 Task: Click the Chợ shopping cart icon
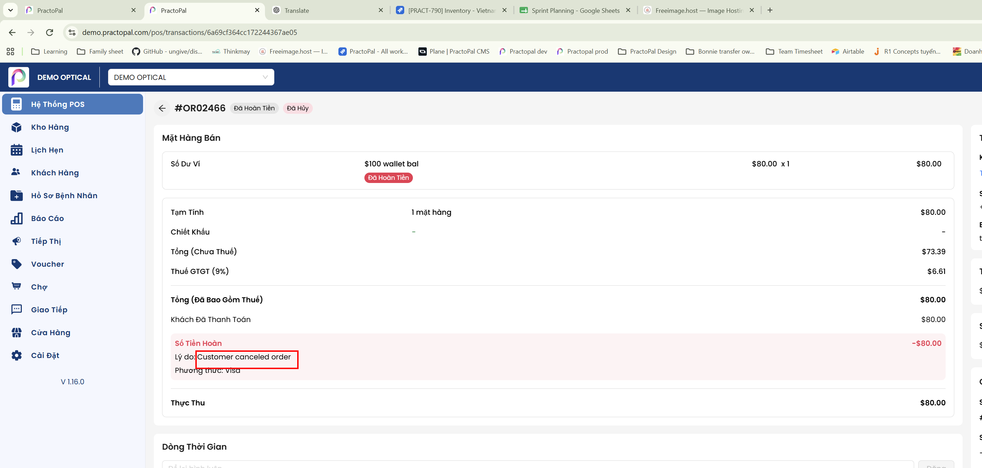[x=16, y=286]
